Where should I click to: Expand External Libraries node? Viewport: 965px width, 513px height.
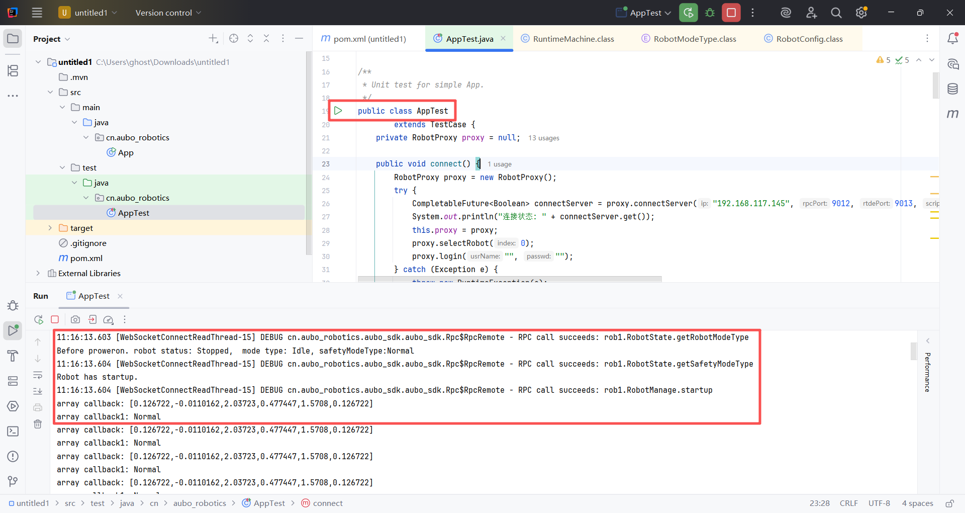click(x=38, y=273)
